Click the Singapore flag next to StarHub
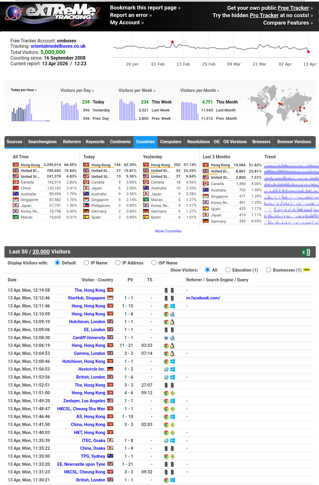This screenshot has height=485, width=319. tap(110, 298)
